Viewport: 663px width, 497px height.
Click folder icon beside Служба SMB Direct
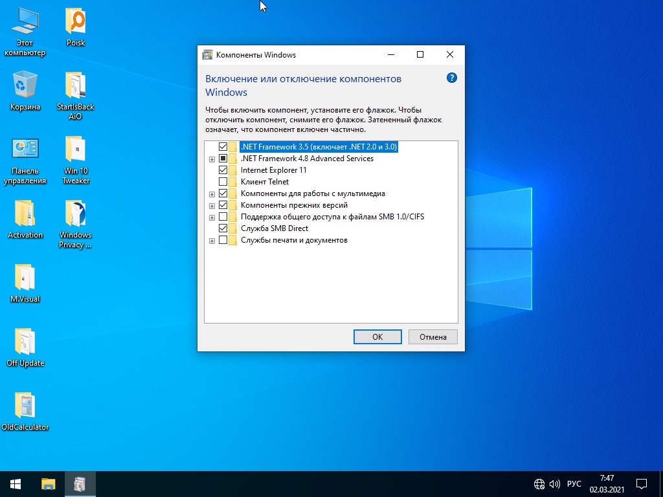tap(232, 228)
